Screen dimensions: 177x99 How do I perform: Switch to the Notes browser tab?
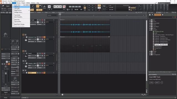(167, 12)
